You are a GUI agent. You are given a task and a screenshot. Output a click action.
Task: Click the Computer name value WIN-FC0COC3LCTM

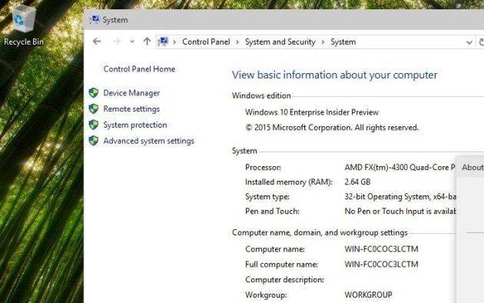point(381,249)
